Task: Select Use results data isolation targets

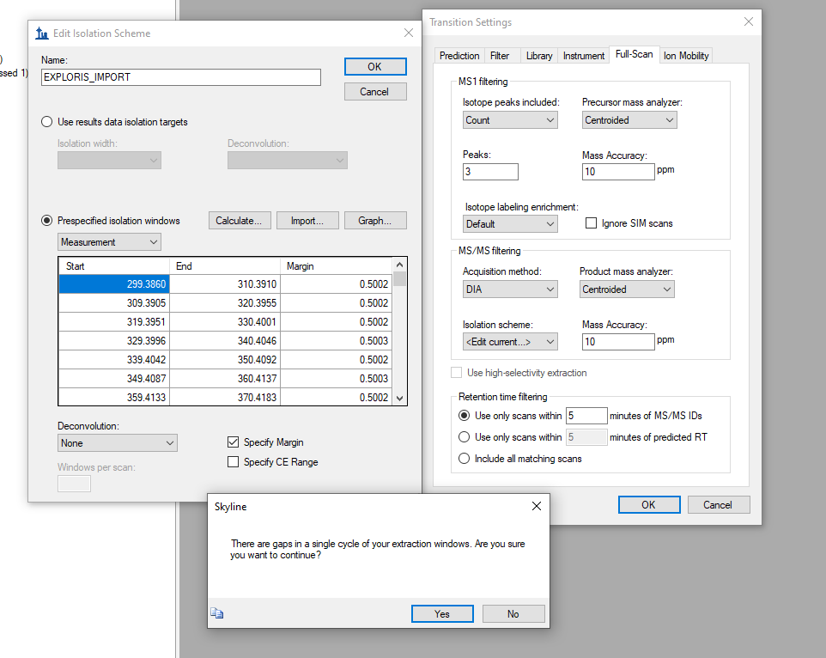Action: pos(47,122)
